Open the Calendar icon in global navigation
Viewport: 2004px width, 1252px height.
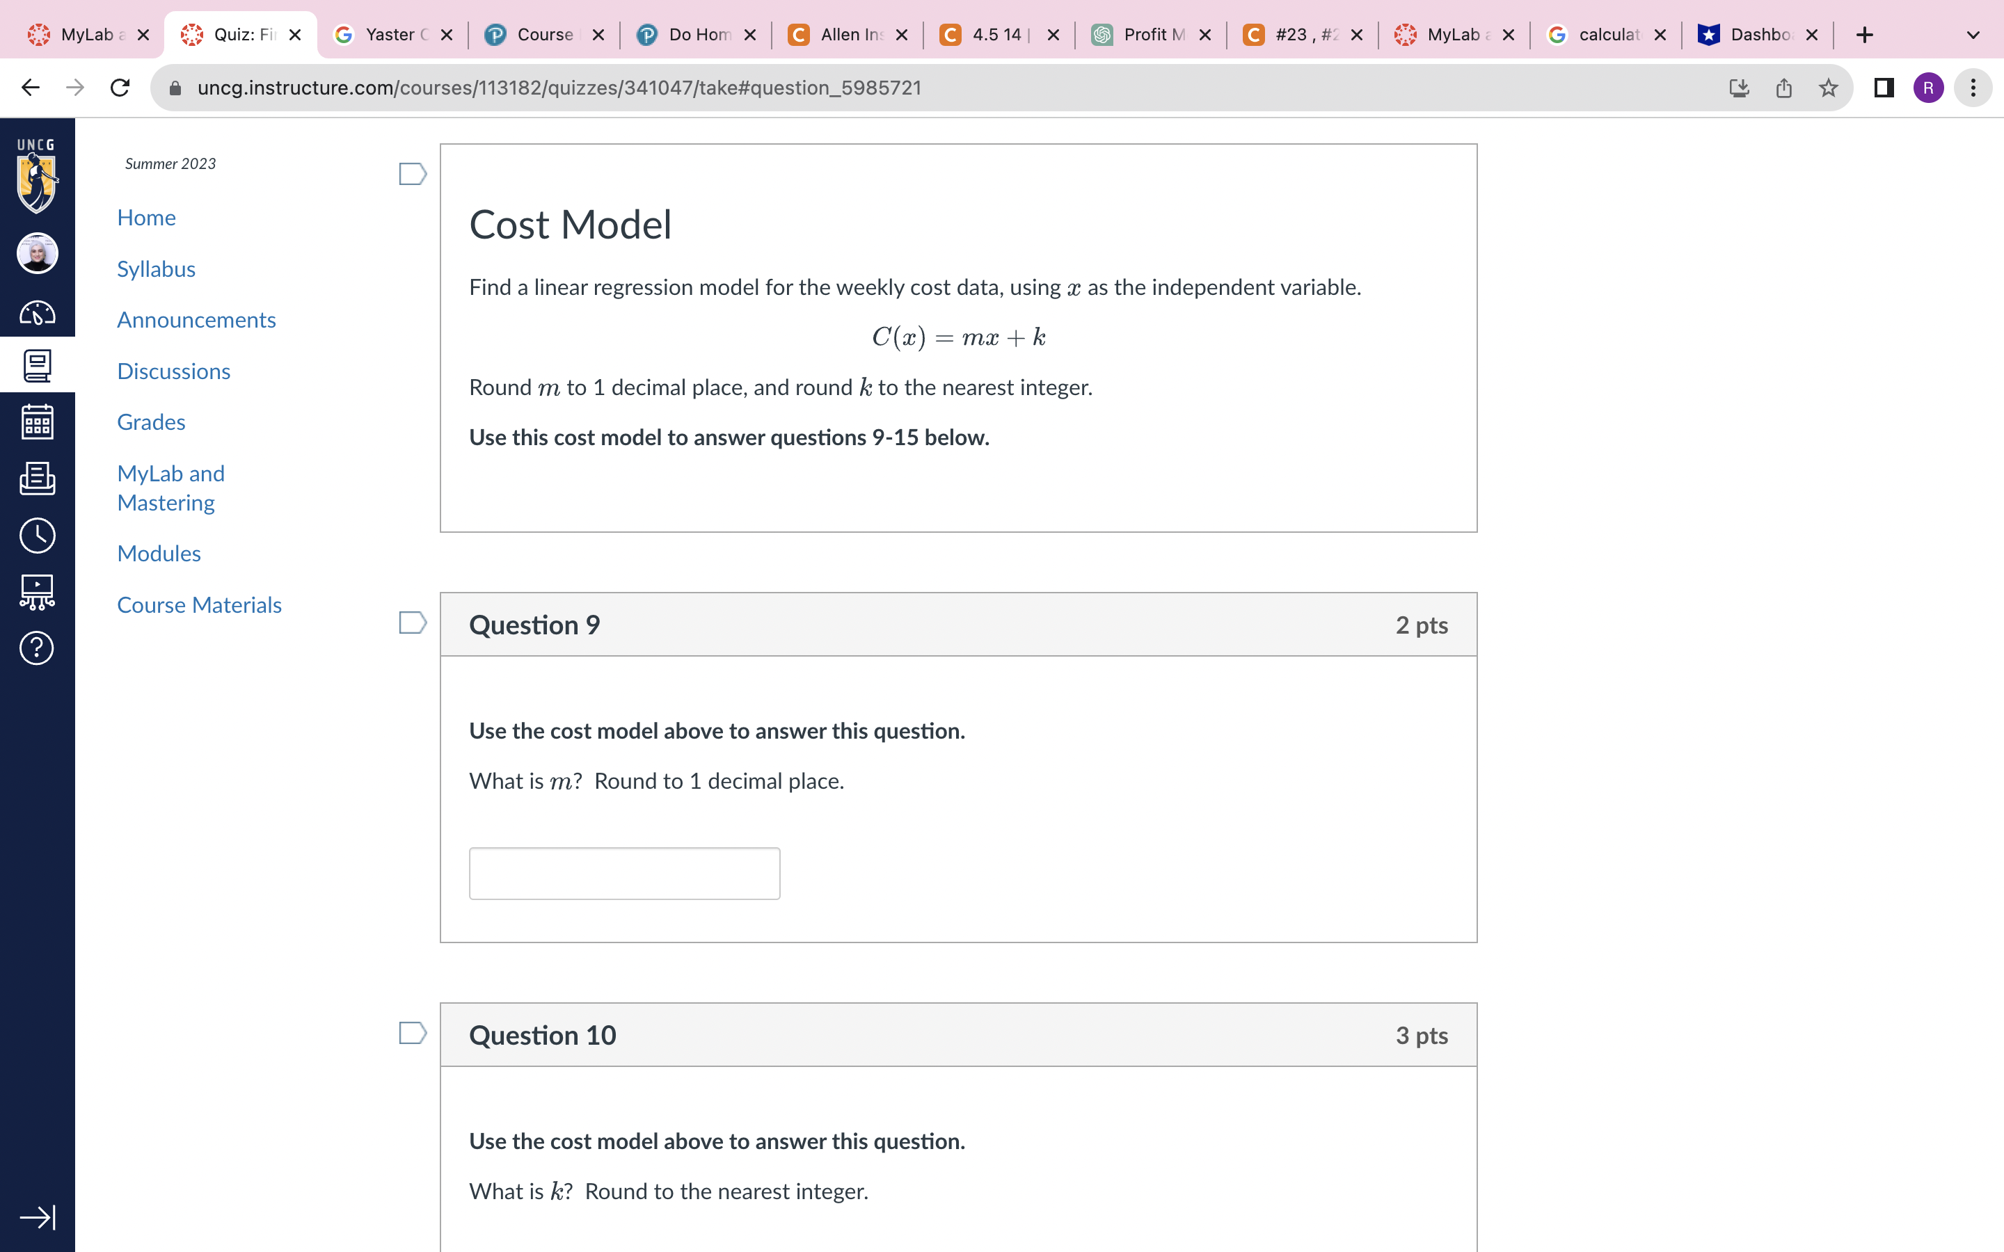pyautogui.click(x=38, y=422)
